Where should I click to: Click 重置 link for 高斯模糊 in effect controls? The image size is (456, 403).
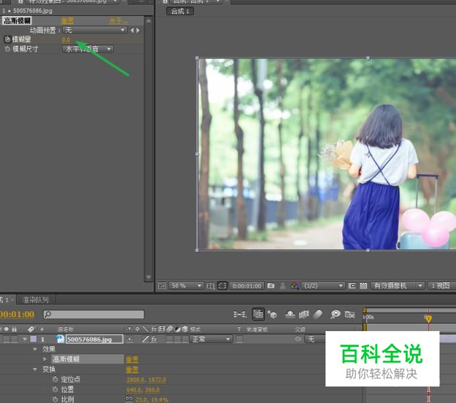pos(67,20)
